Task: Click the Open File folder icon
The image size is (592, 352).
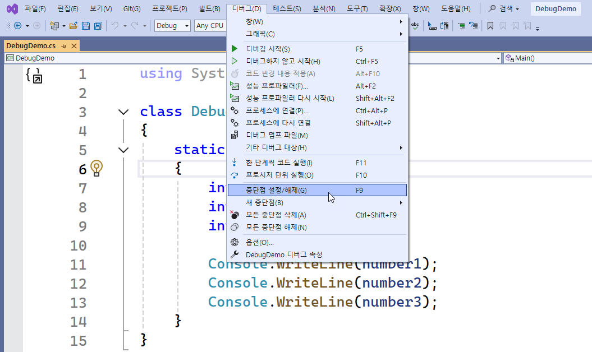Action: (74, 26)
